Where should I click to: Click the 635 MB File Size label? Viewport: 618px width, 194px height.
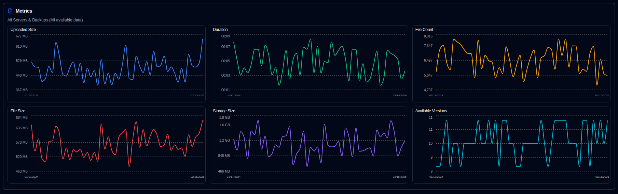coord(22,128)
